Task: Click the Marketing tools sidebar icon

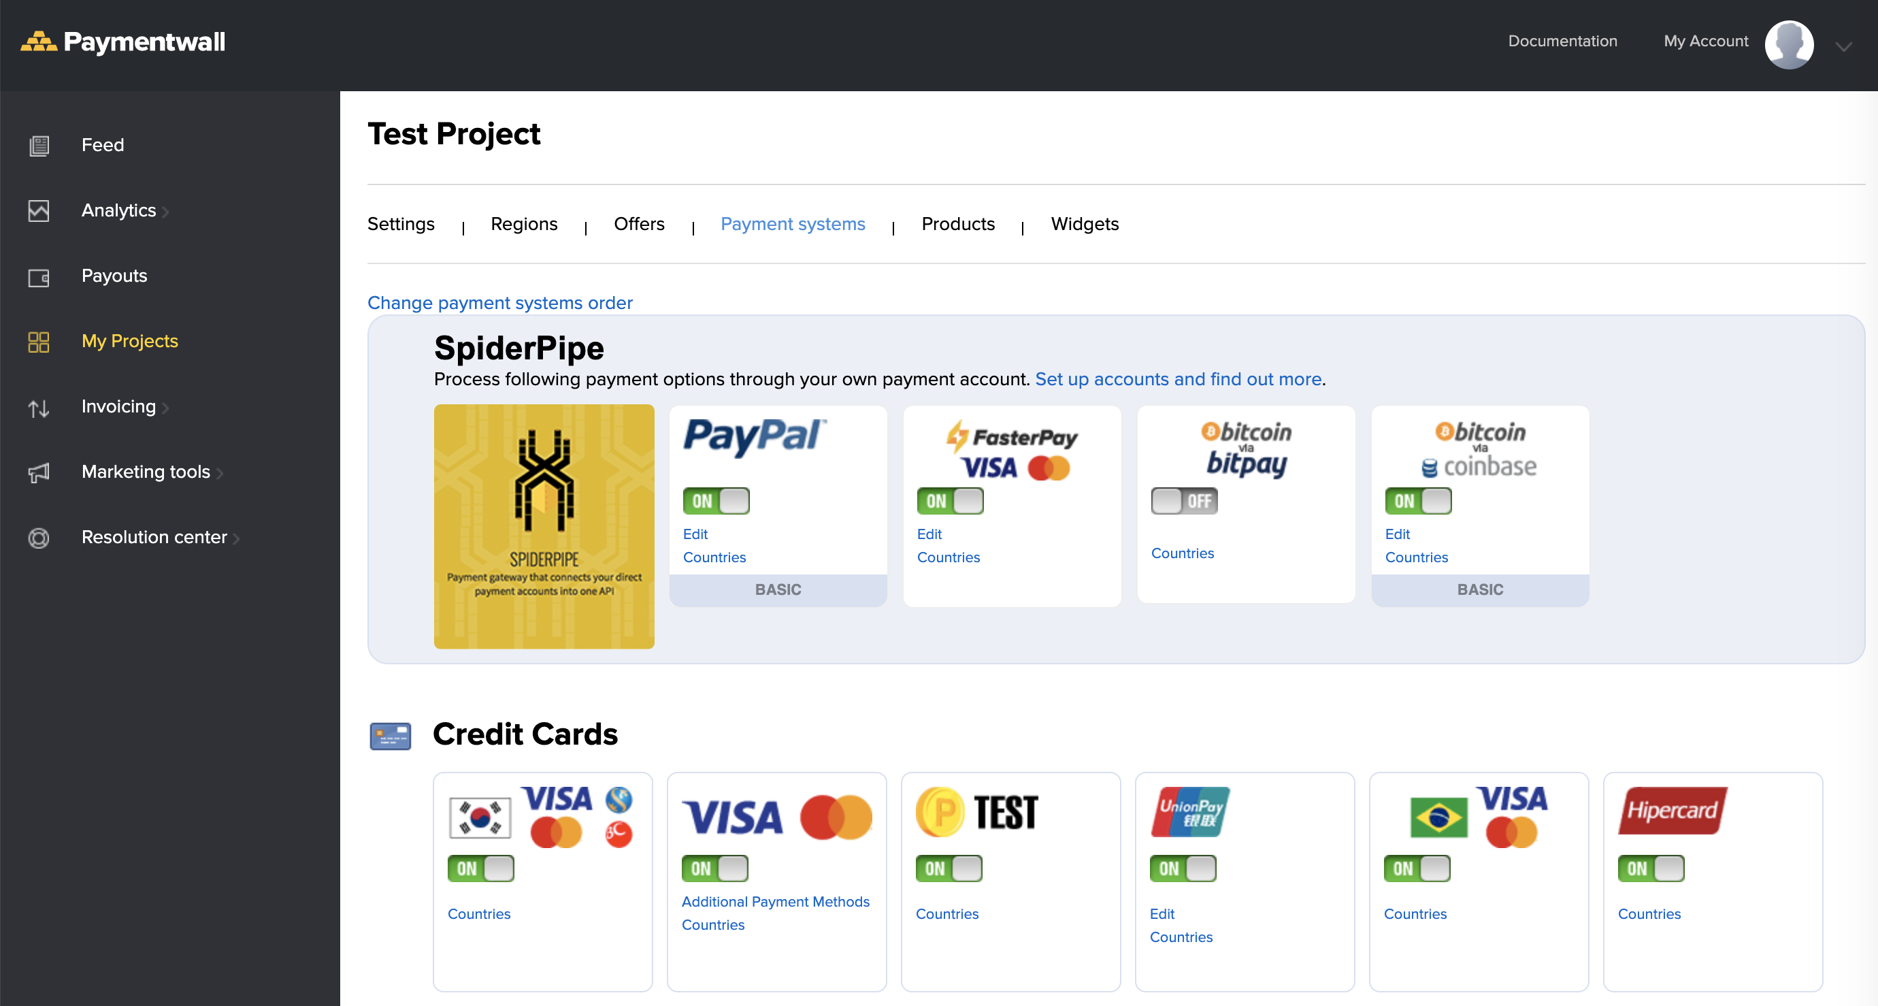Action: [37, 472]
